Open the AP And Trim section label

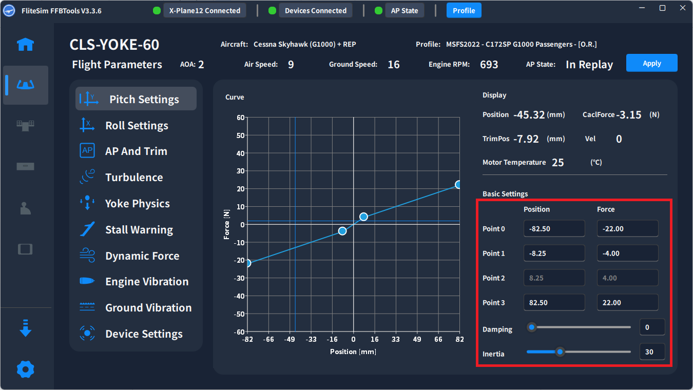coord(136,151)
